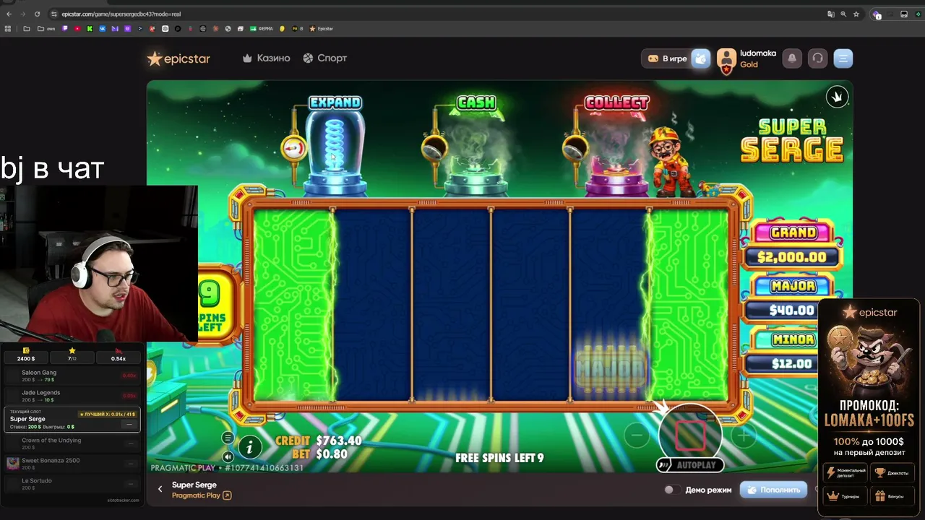The width and height of the screenshot is (925, 520).
Task: Open the Kick bookmark
Action: [x=90, y=29]
